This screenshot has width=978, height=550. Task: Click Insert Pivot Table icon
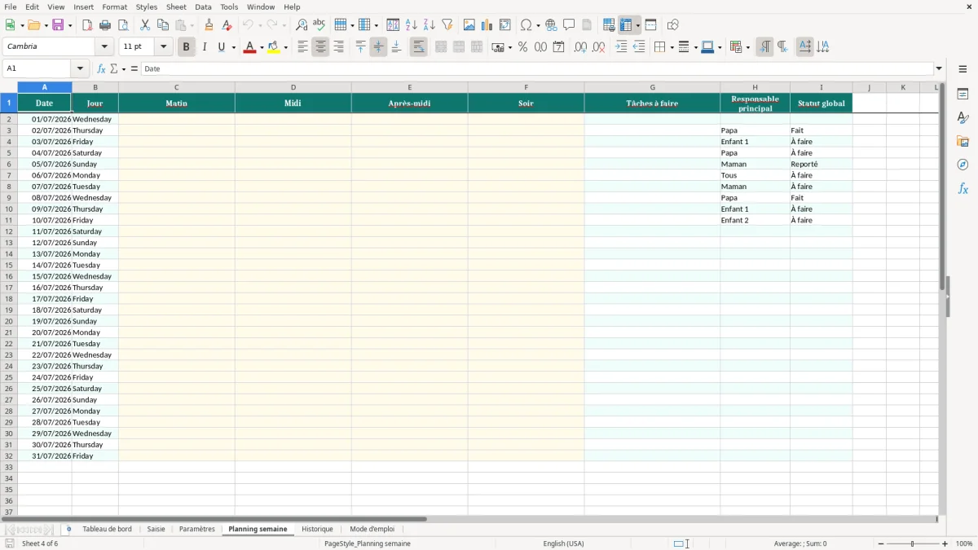pyautogui.click(x=505, y=25)
